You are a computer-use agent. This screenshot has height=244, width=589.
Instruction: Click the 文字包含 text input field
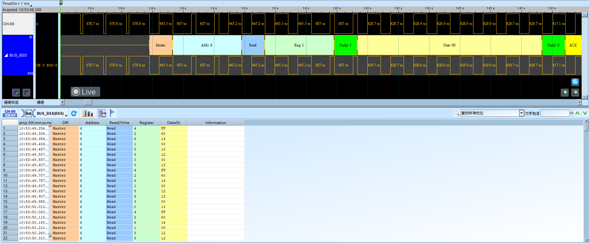point(555,113)
